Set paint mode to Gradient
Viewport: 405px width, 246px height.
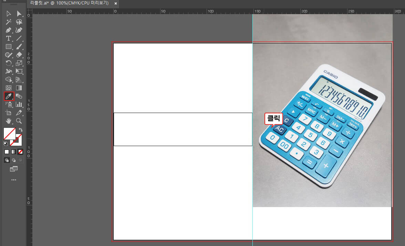pyautogui.click(x=14, y=152)
